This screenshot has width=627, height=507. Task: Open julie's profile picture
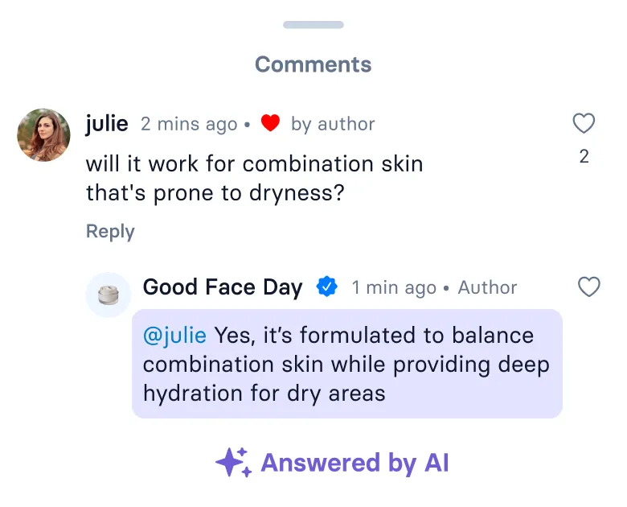click(43, 135)
